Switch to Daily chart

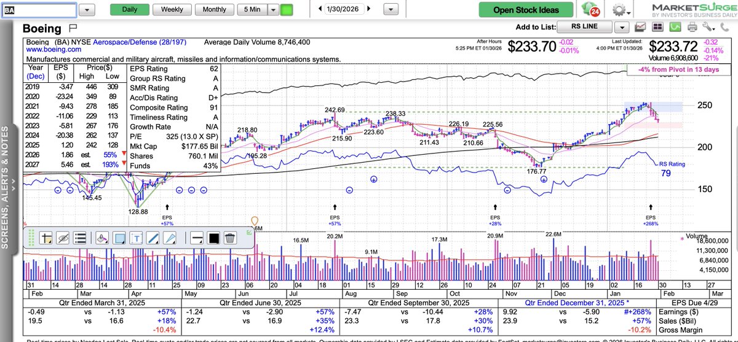[x=130, y=10]
